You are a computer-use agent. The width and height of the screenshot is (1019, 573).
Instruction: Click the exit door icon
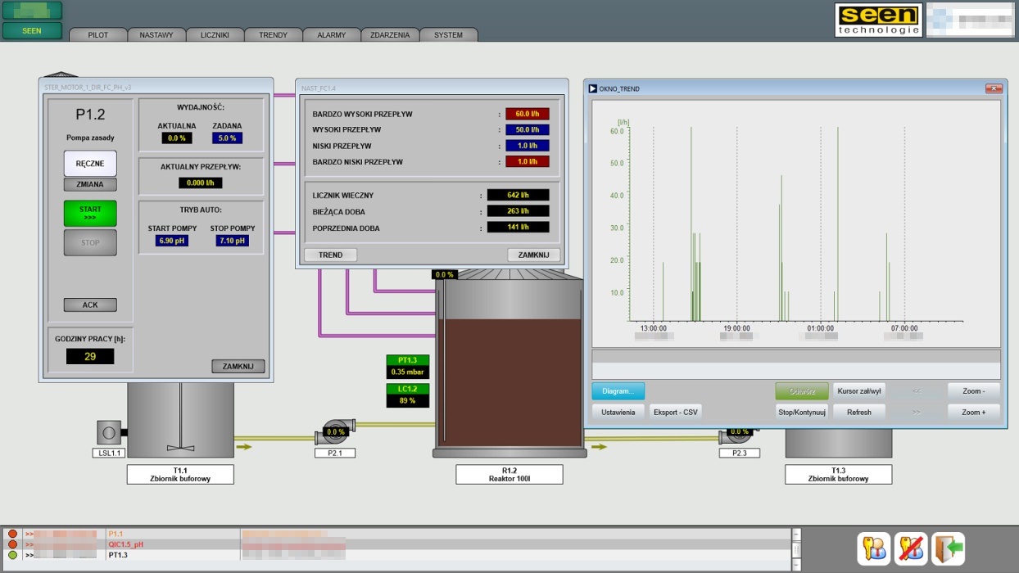click(948, 548)
